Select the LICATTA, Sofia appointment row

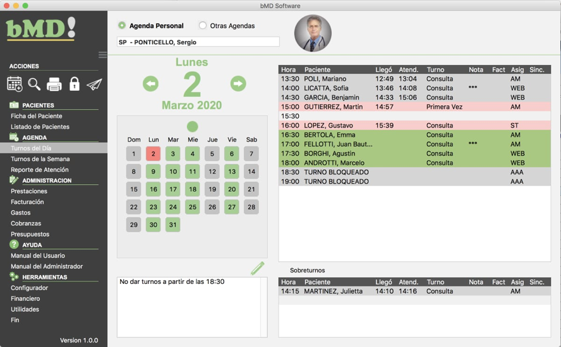(x=414, y=88)
